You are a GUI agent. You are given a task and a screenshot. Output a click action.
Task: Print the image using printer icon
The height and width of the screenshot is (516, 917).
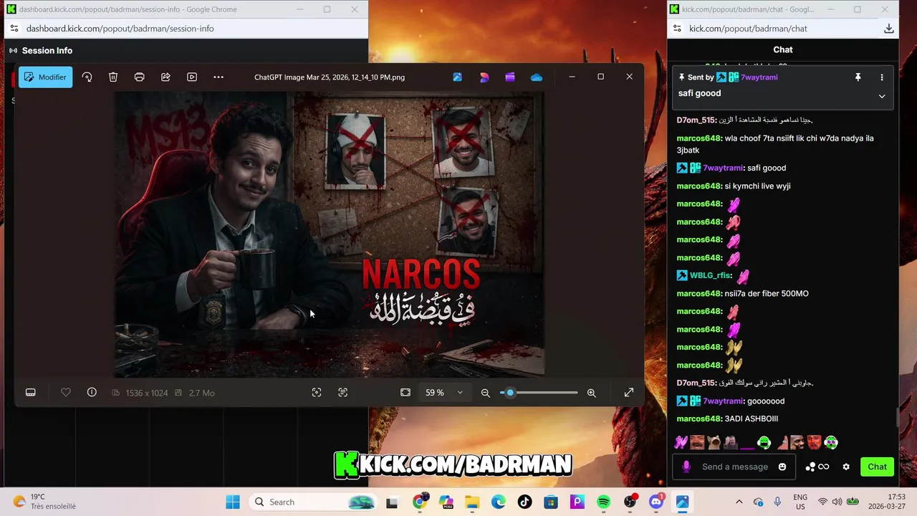(140, 77)
